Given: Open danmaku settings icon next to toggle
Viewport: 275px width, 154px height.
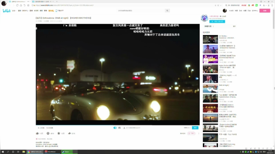Looking at the screenshot, I should coord(120,128).
